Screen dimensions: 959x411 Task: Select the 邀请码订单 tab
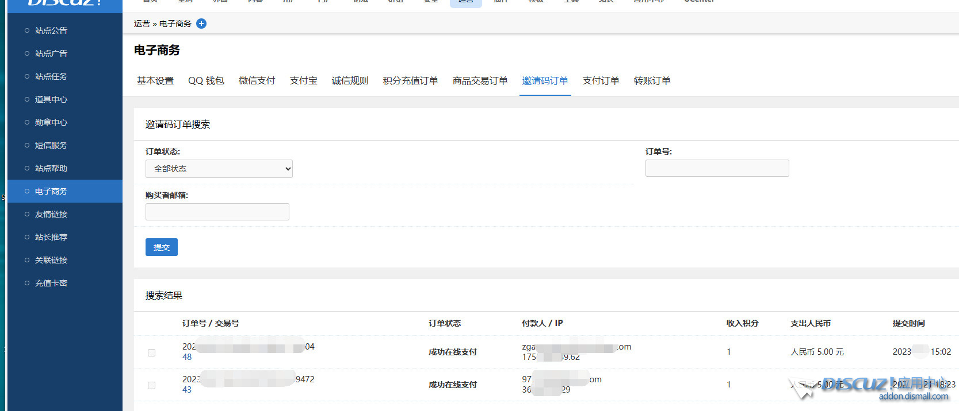(x=545, y=81)
